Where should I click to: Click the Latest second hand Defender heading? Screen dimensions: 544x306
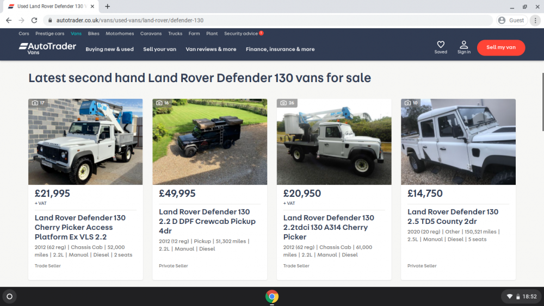(200, 78)
